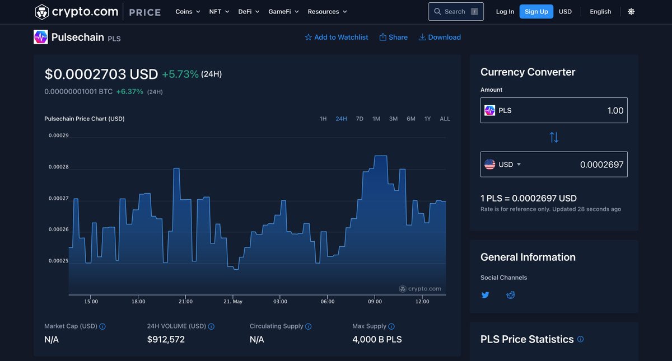Screen dimensions: 672x361
Task: Click the PLS amount input field showing 1.00
Action: pos(554,110)
